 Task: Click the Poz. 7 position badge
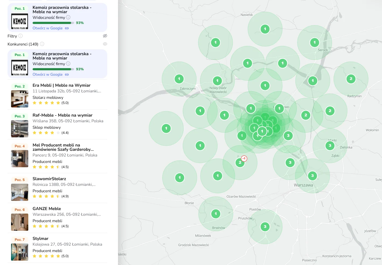[x=20, y=240]
